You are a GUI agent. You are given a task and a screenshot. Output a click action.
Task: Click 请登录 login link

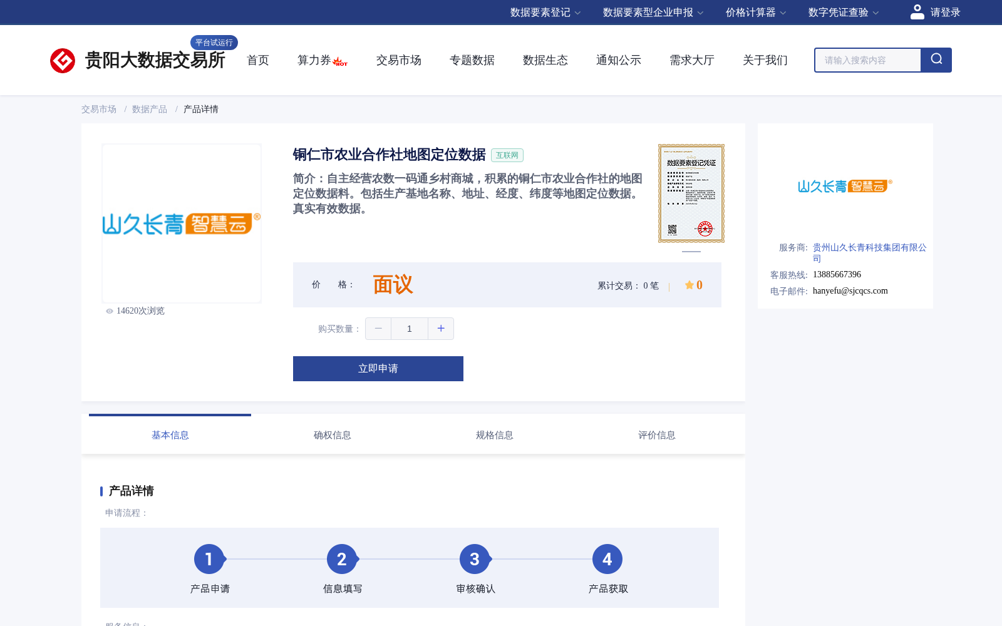click(x=945, y=13)
